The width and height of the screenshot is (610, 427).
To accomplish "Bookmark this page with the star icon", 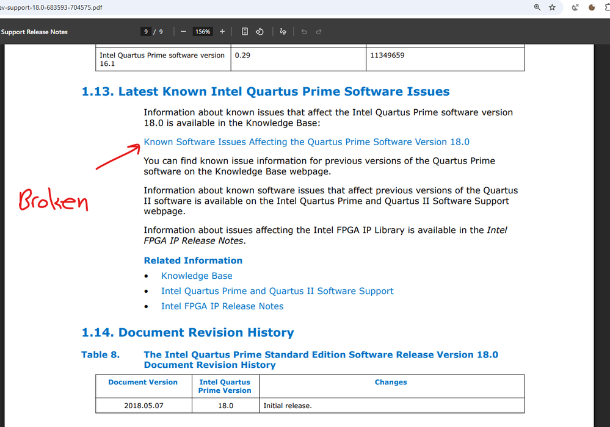I will coord(553,7).
